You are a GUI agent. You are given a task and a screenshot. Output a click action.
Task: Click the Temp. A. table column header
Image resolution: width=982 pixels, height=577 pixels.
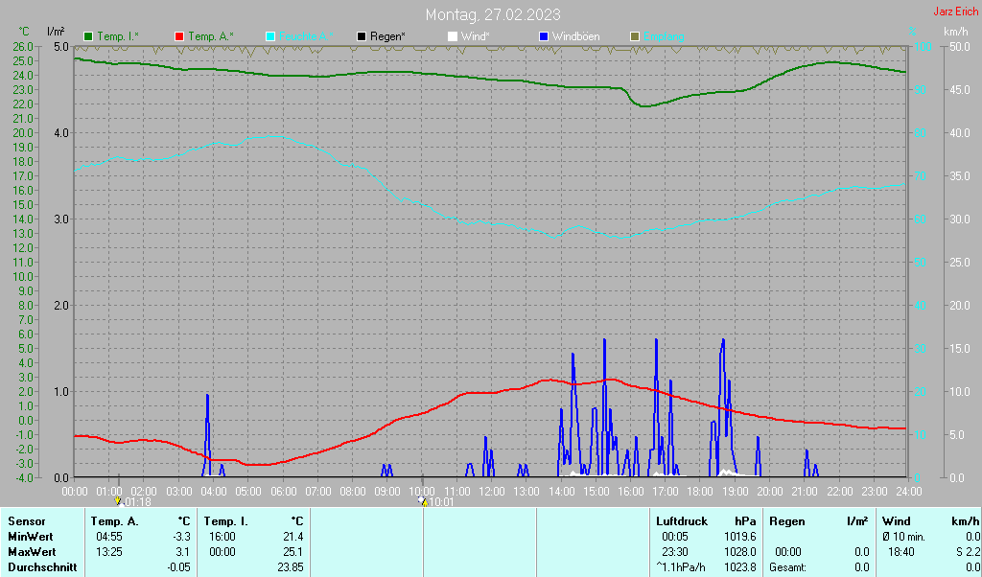[114, 520]
